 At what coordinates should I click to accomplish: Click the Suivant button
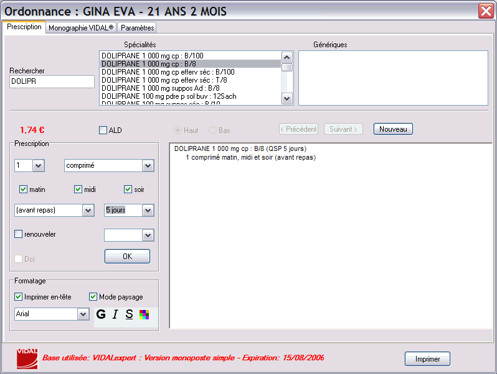click(343, 129)
